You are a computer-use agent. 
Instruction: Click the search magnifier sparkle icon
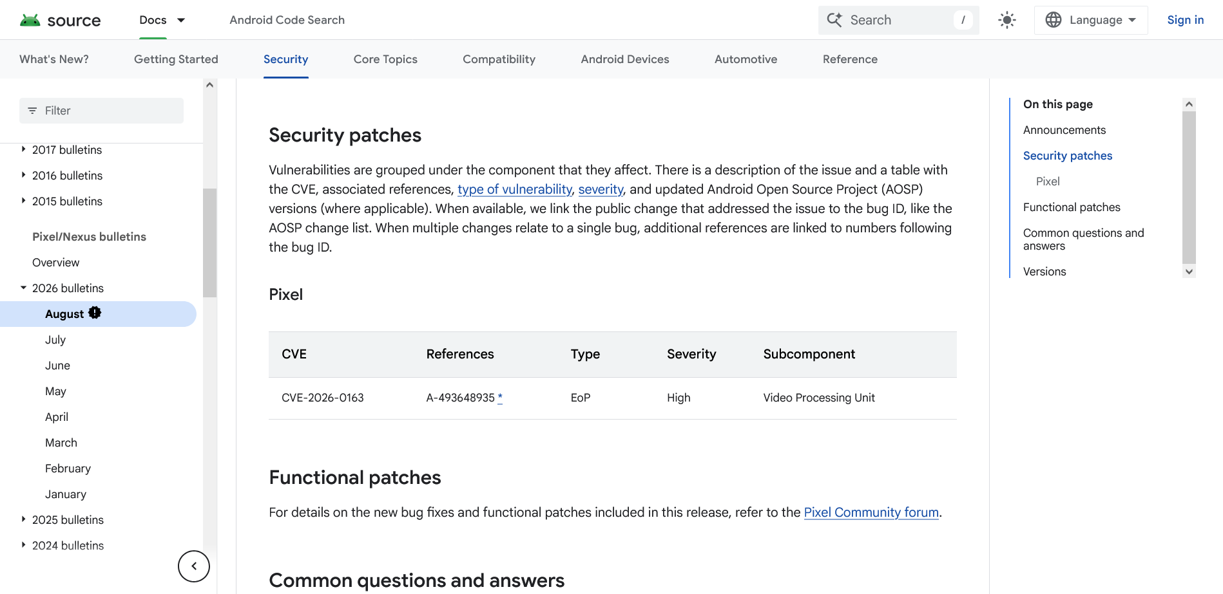[834, 20]
